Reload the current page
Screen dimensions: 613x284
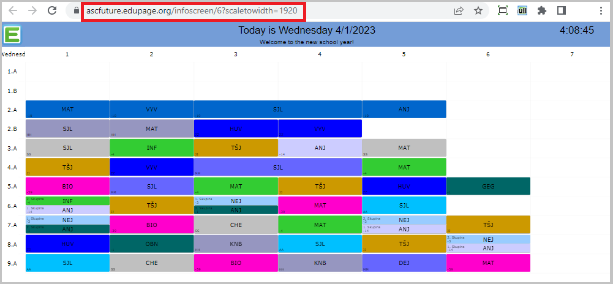[x=53, y=10]
